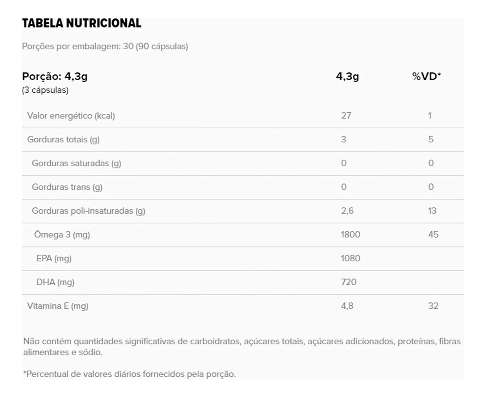Click the Ômega 3 (mg) row label

[x=62, y=235]
